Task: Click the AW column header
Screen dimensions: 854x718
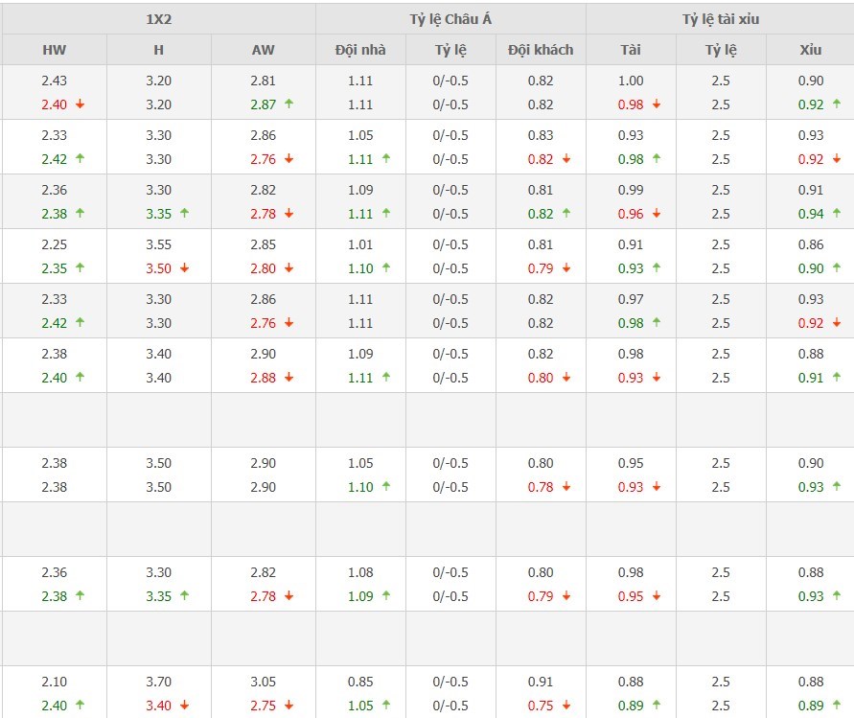Action: click(x=263, y=50)
